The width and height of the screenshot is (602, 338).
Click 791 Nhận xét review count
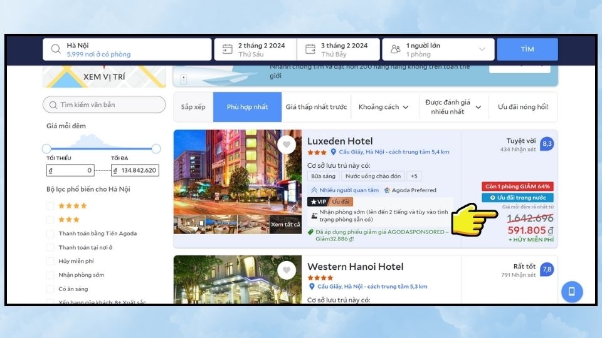coord(518,275)
